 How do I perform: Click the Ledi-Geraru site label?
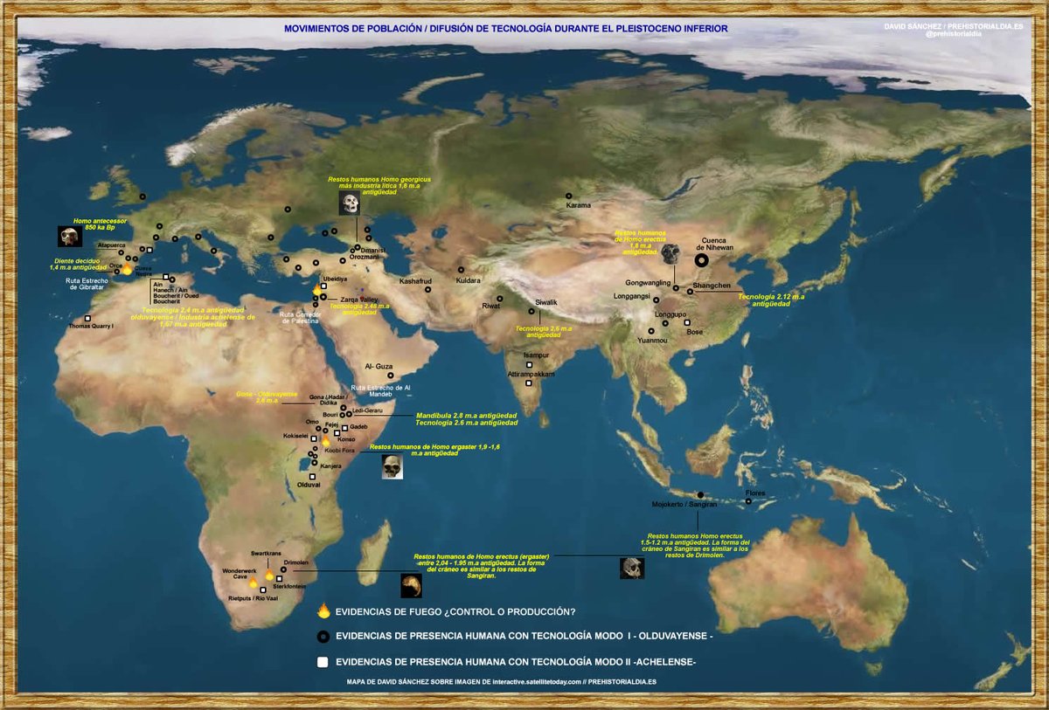click(365, 409)
